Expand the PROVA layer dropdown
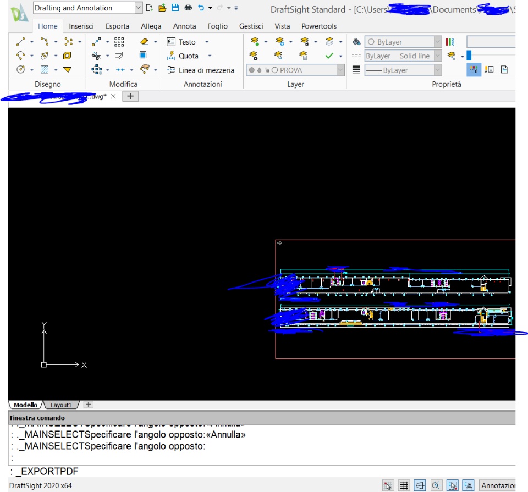Screen dimensions: 528x492 point(340,70)
